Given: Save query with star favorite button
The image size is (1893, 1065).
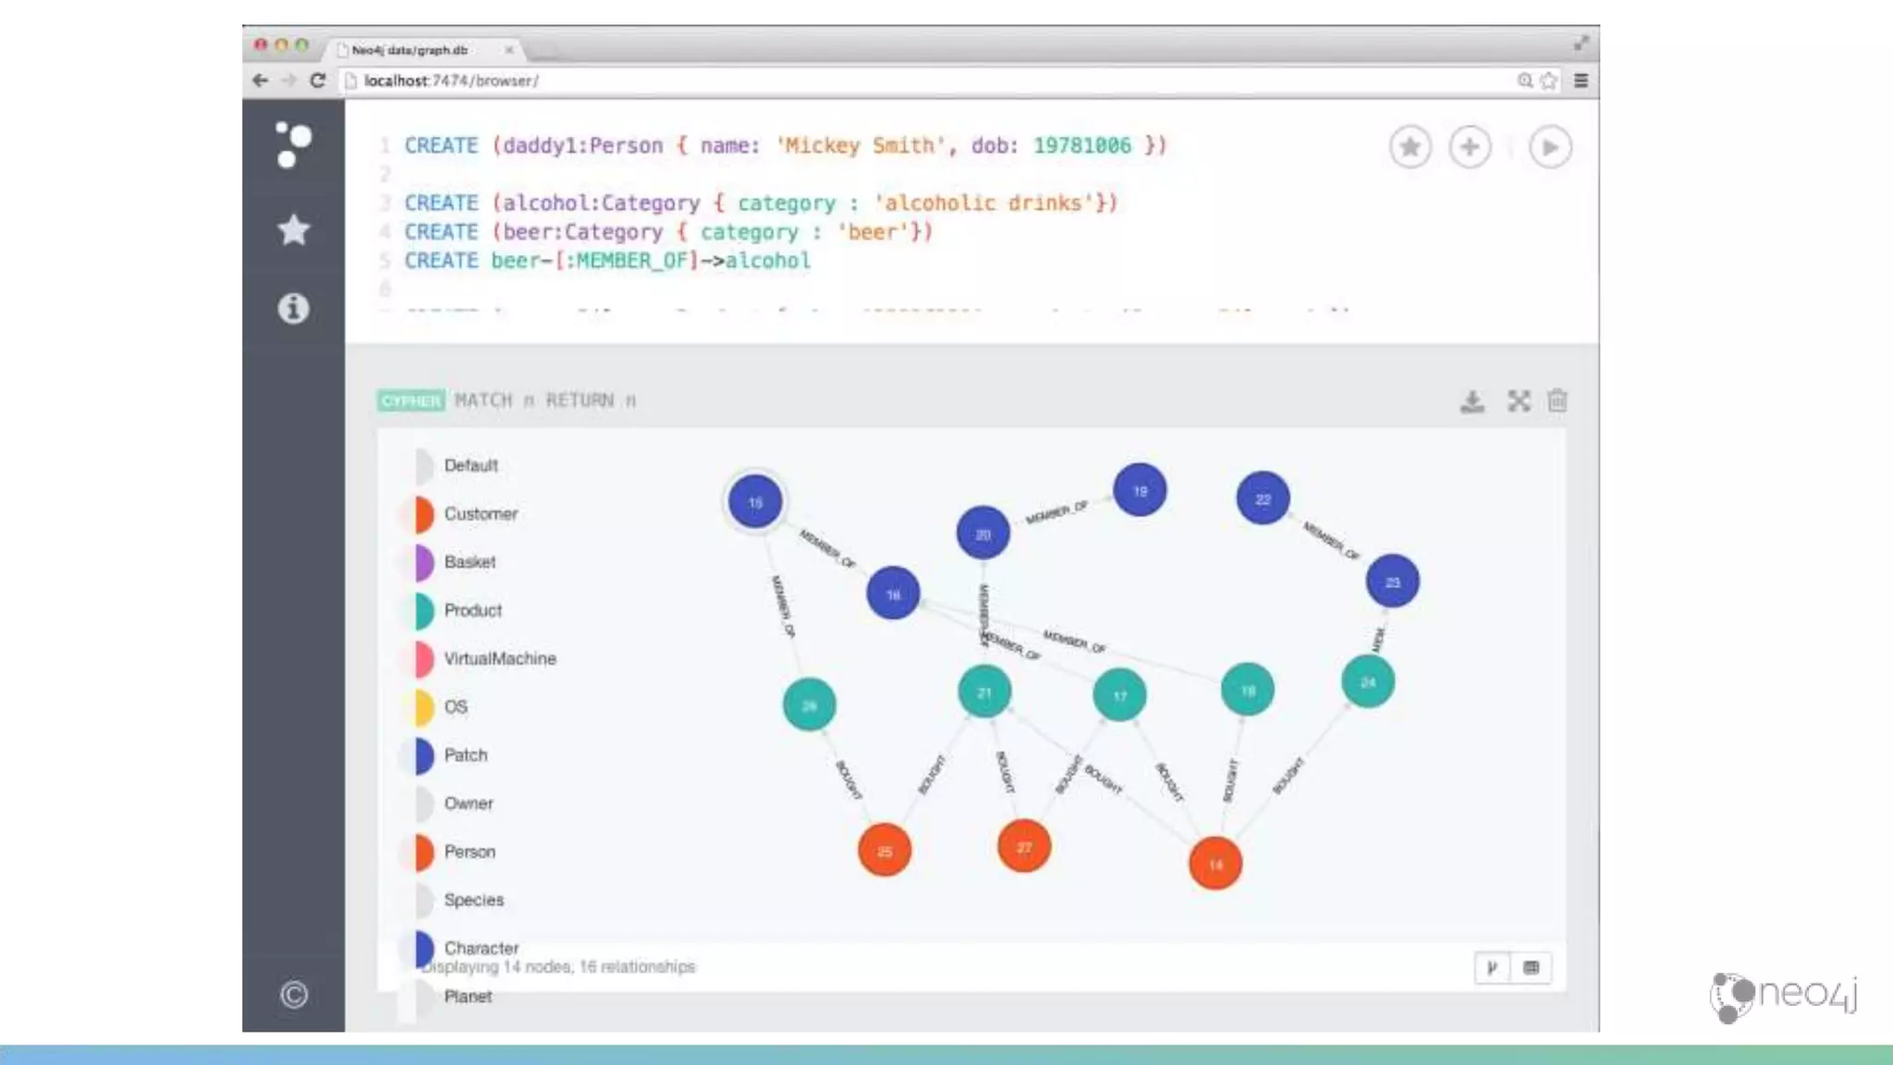Looking at the screenshot, I should (1410, 147).
